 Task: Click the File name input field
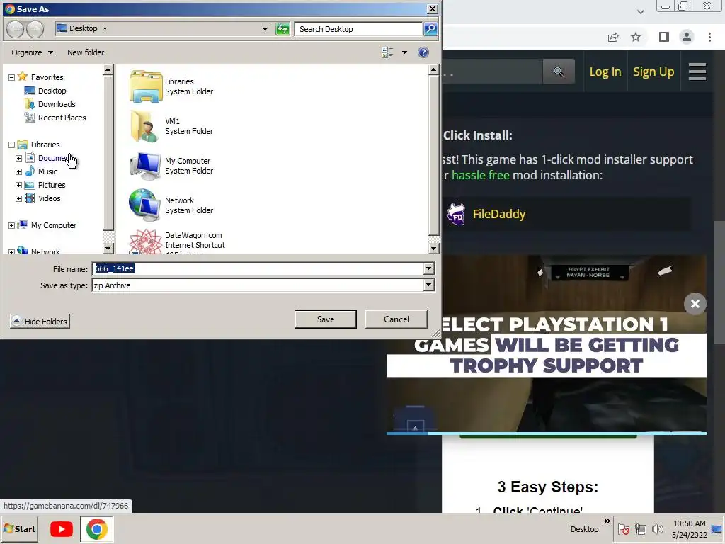point(258,268)
